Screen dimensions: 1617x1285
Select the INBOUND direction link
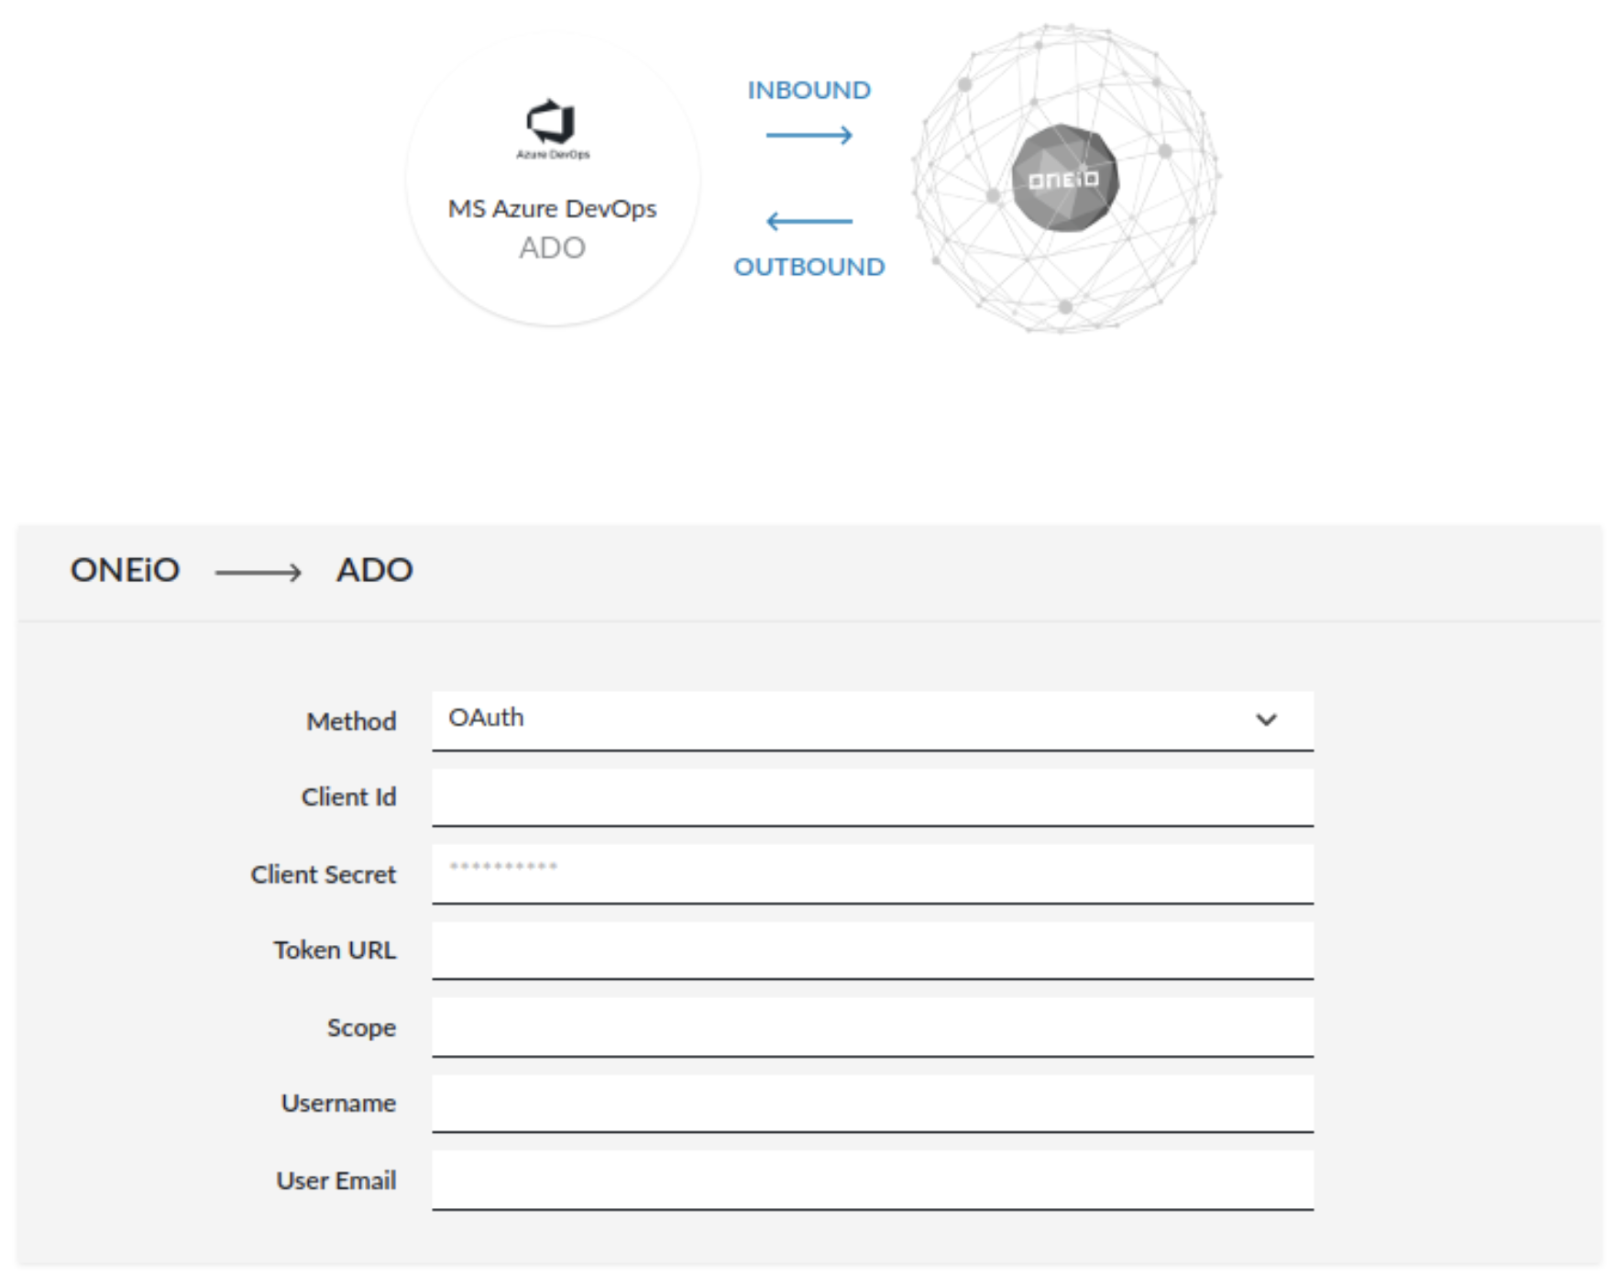[808, 90]
